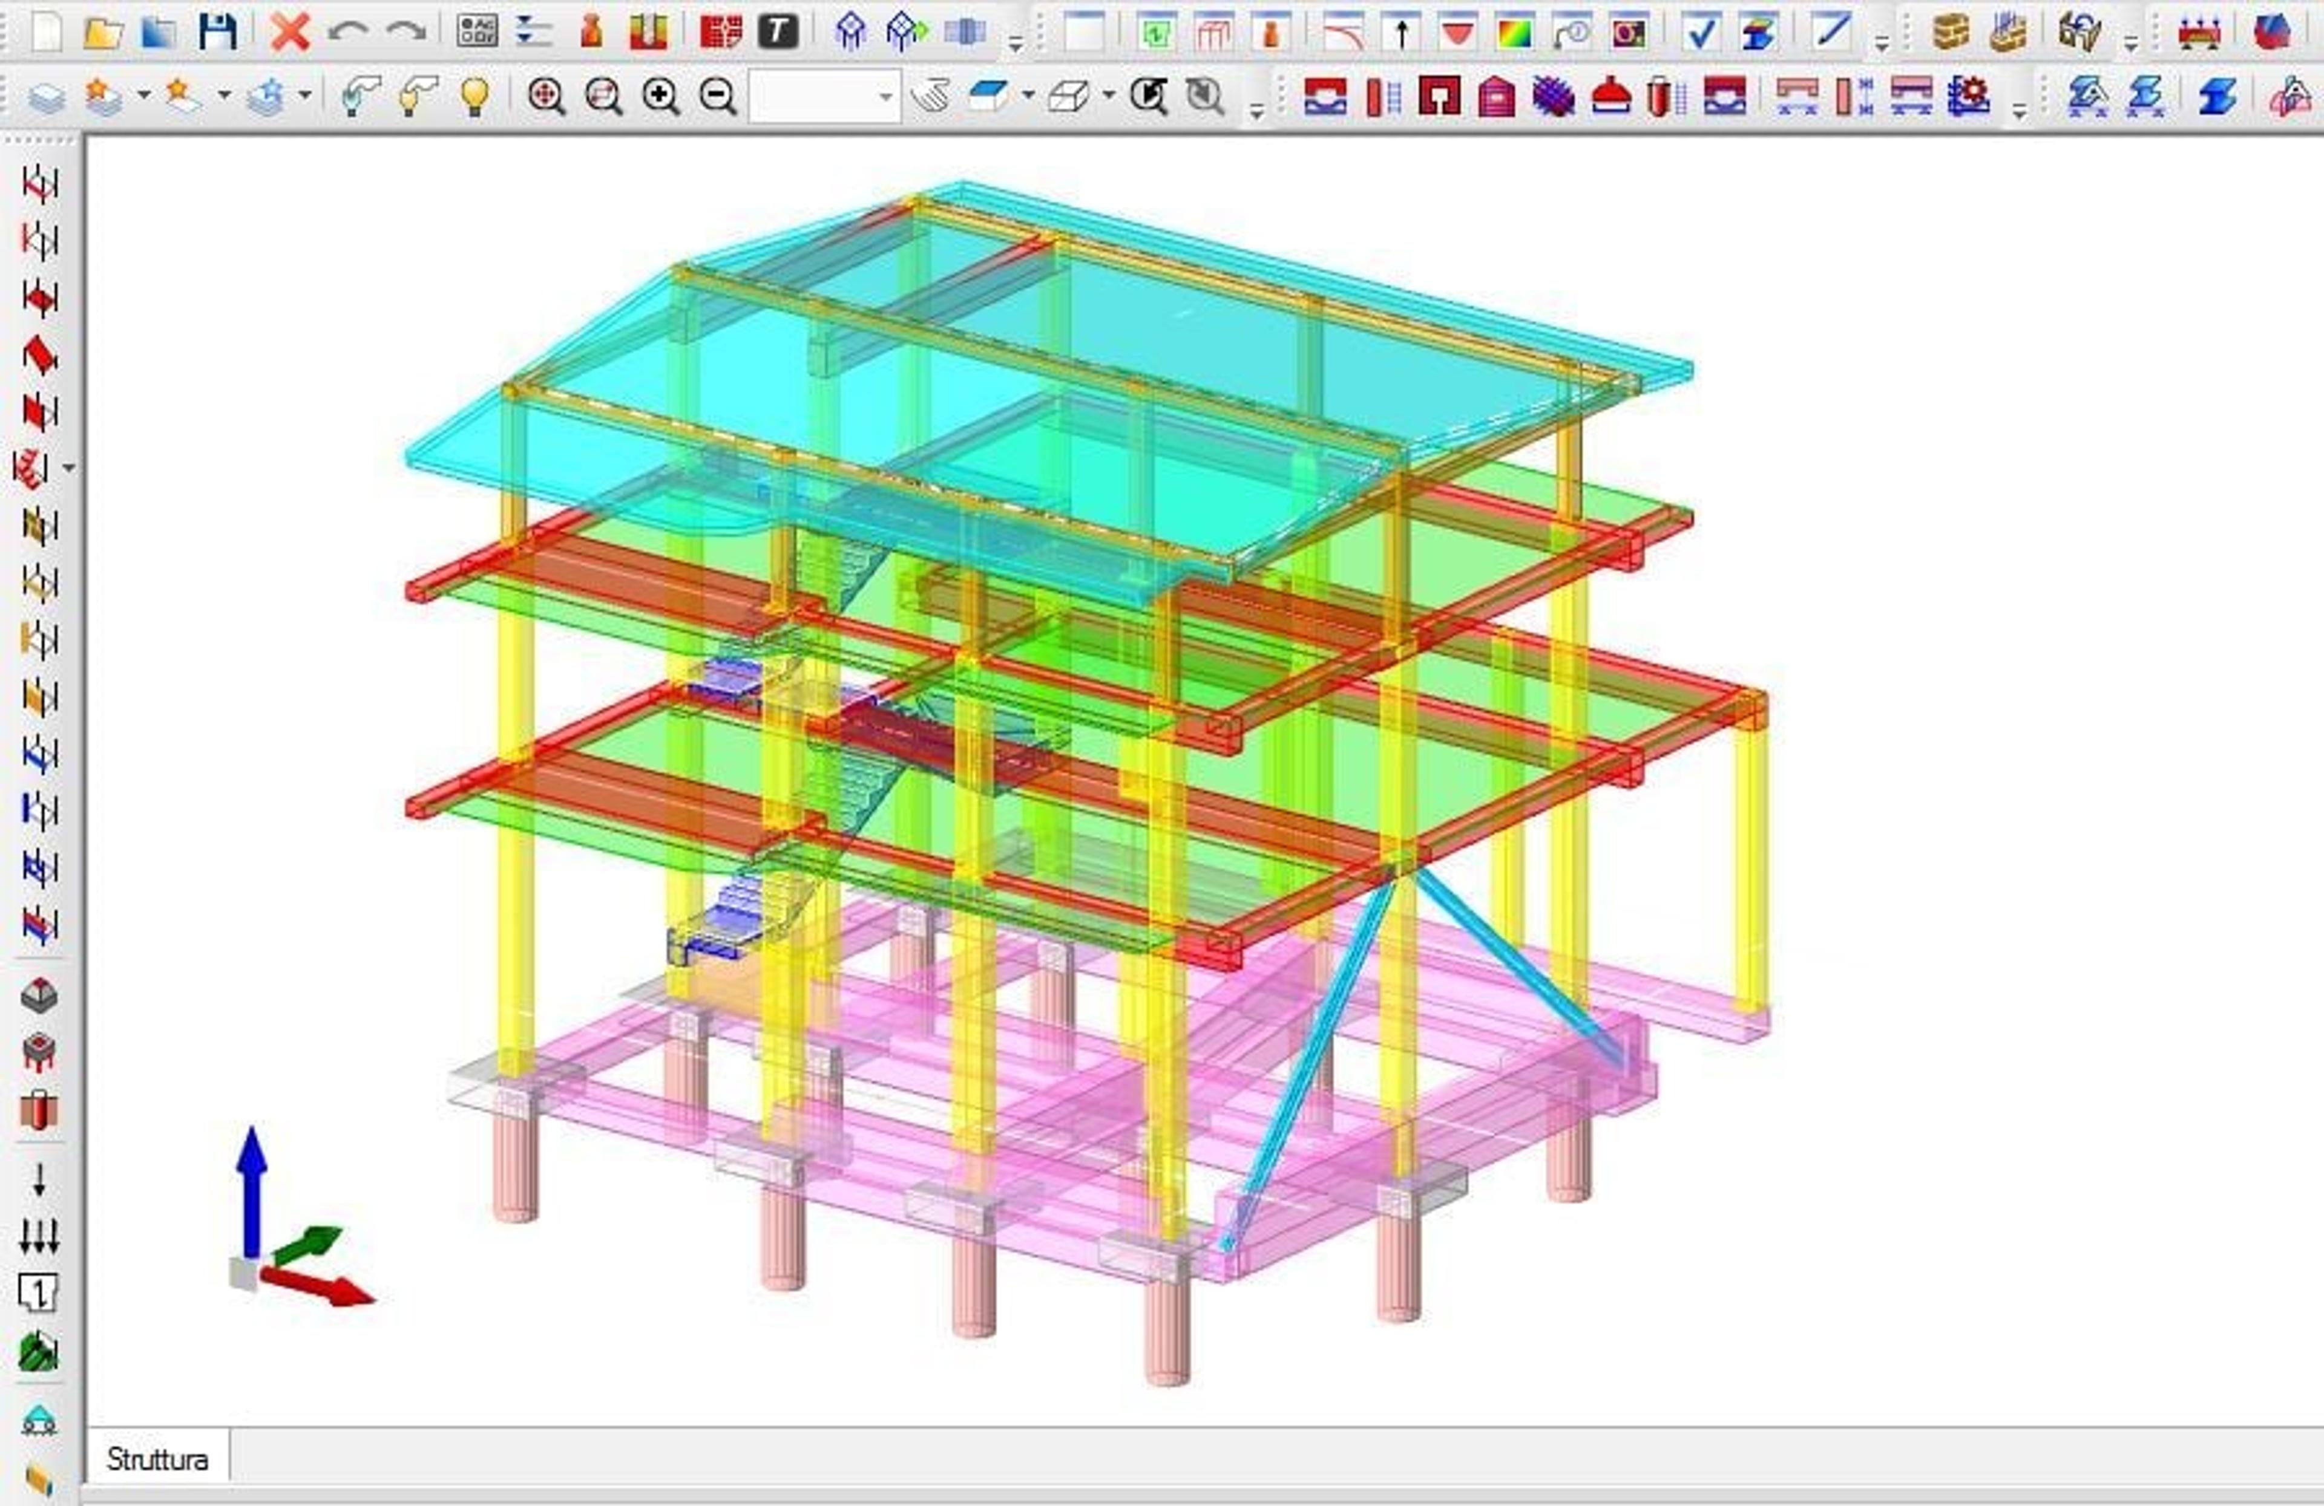Click the blue gear settings icon

(x=1969, y=96)
